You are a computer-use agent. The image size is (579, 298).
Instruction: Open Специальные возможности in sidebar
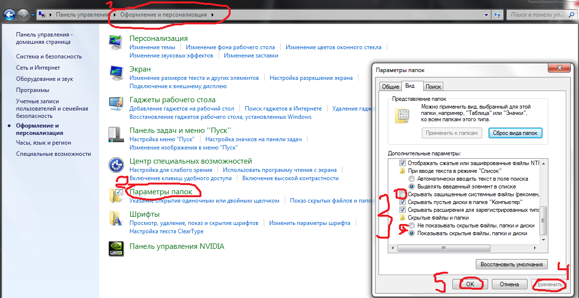click(x=54, y=154)
